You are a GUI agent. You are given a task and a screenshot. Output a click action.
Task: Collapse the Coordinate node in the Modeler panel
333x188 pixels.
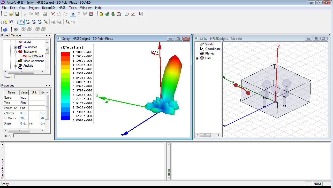tap(197, 49)
